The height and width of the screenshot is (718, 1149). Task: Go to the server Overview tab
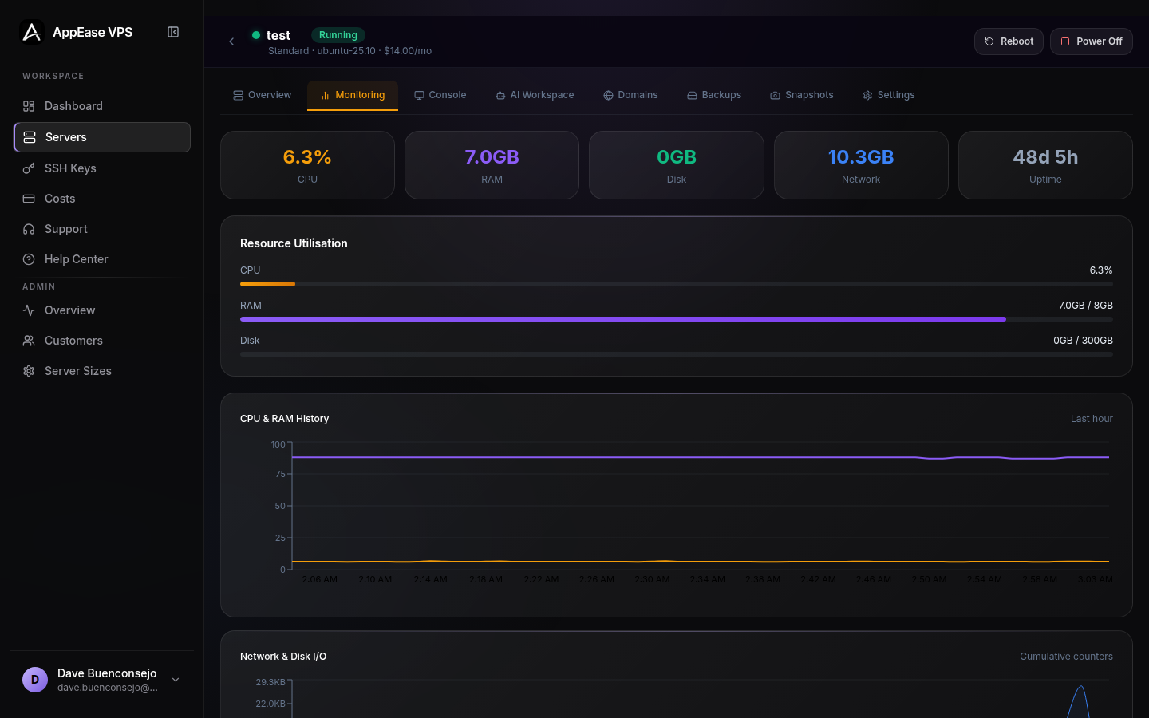coord(262,95)
